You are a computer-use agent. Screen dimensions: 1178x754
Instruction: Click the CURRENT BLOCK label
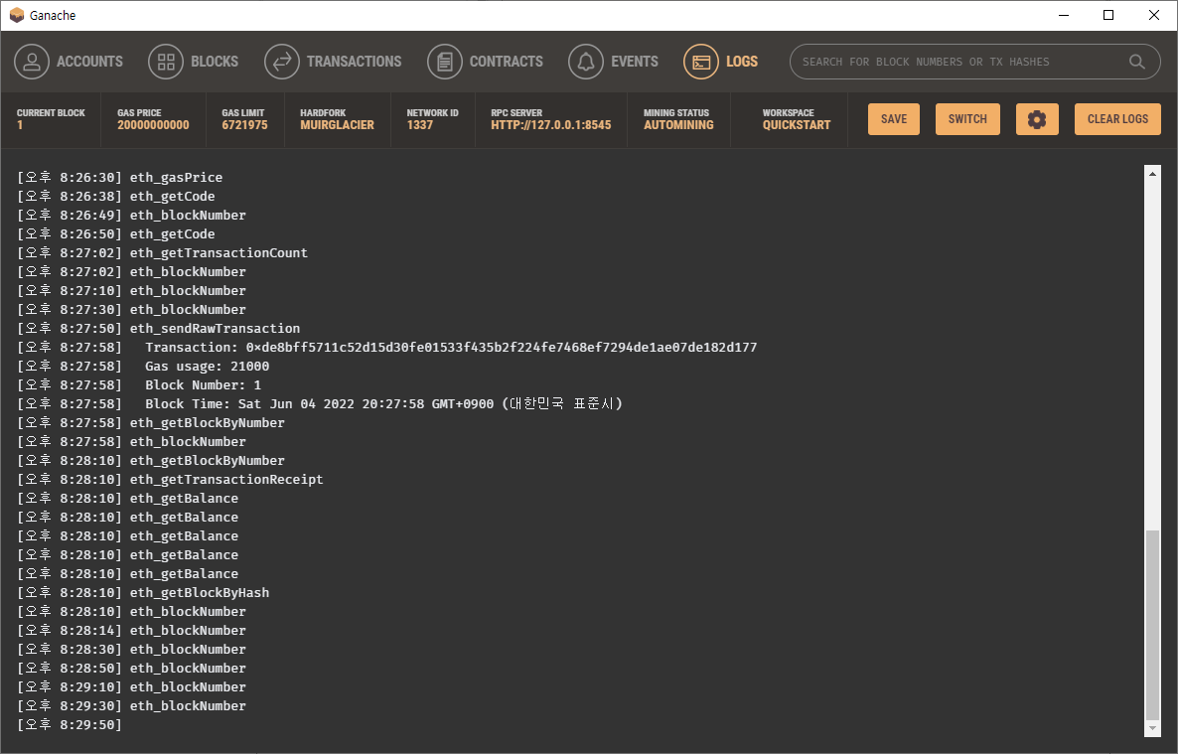pos(51,113)
